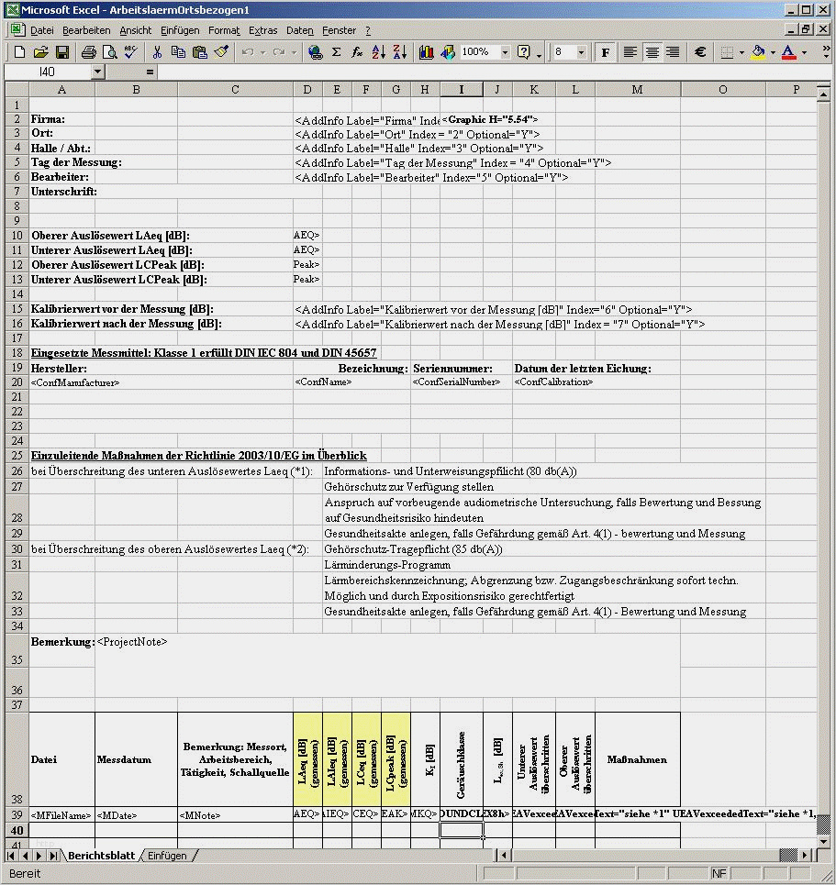Click the Undo arrow icon
Screen dimensions: 836x885
(248, 52)
